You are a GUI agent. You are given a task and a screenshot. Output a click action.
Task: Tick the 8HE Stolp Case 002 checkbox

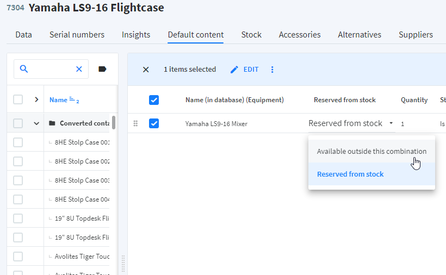coord(18,161)
